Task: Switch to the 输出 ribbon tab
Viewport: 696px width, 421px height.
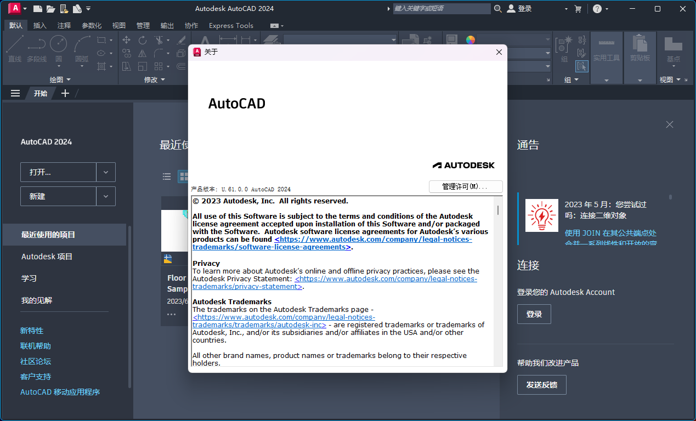Action: coord(167,26)
